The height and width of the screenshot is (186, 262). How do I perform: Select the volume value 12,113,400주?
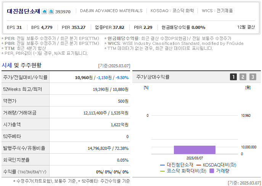click(x=95, y=113)
